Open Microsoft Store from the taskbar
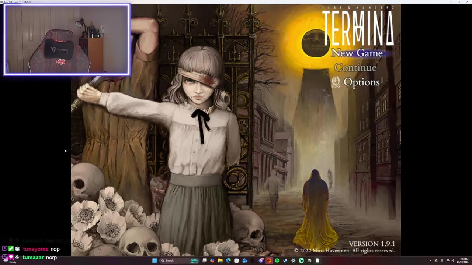The height and width of the screenshot is (265, 472). 236,261
